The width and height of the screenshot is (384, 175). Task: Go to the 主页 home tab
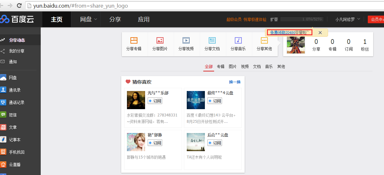(57, 19)
